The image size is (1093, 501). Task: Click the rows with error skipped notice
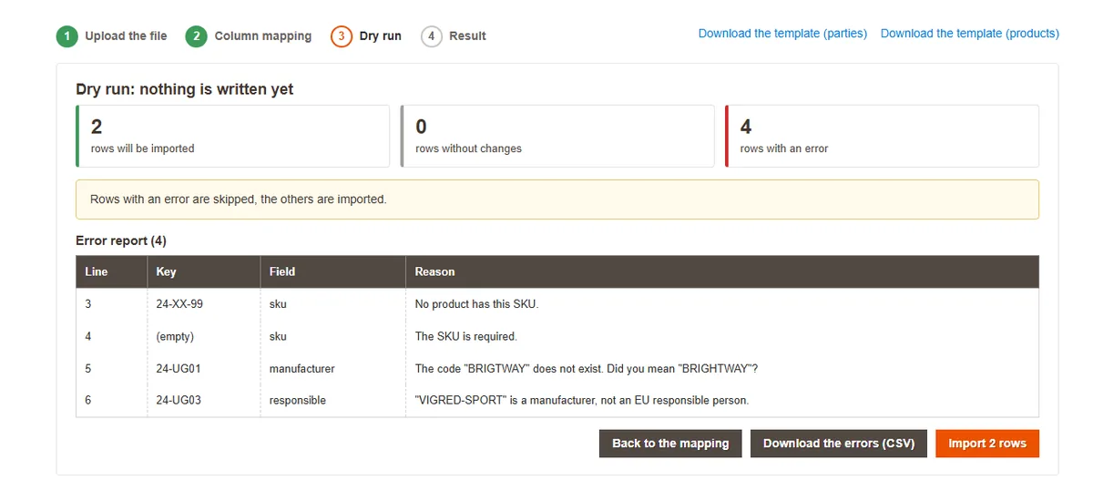pyautogui.click(x=557, y=199)
